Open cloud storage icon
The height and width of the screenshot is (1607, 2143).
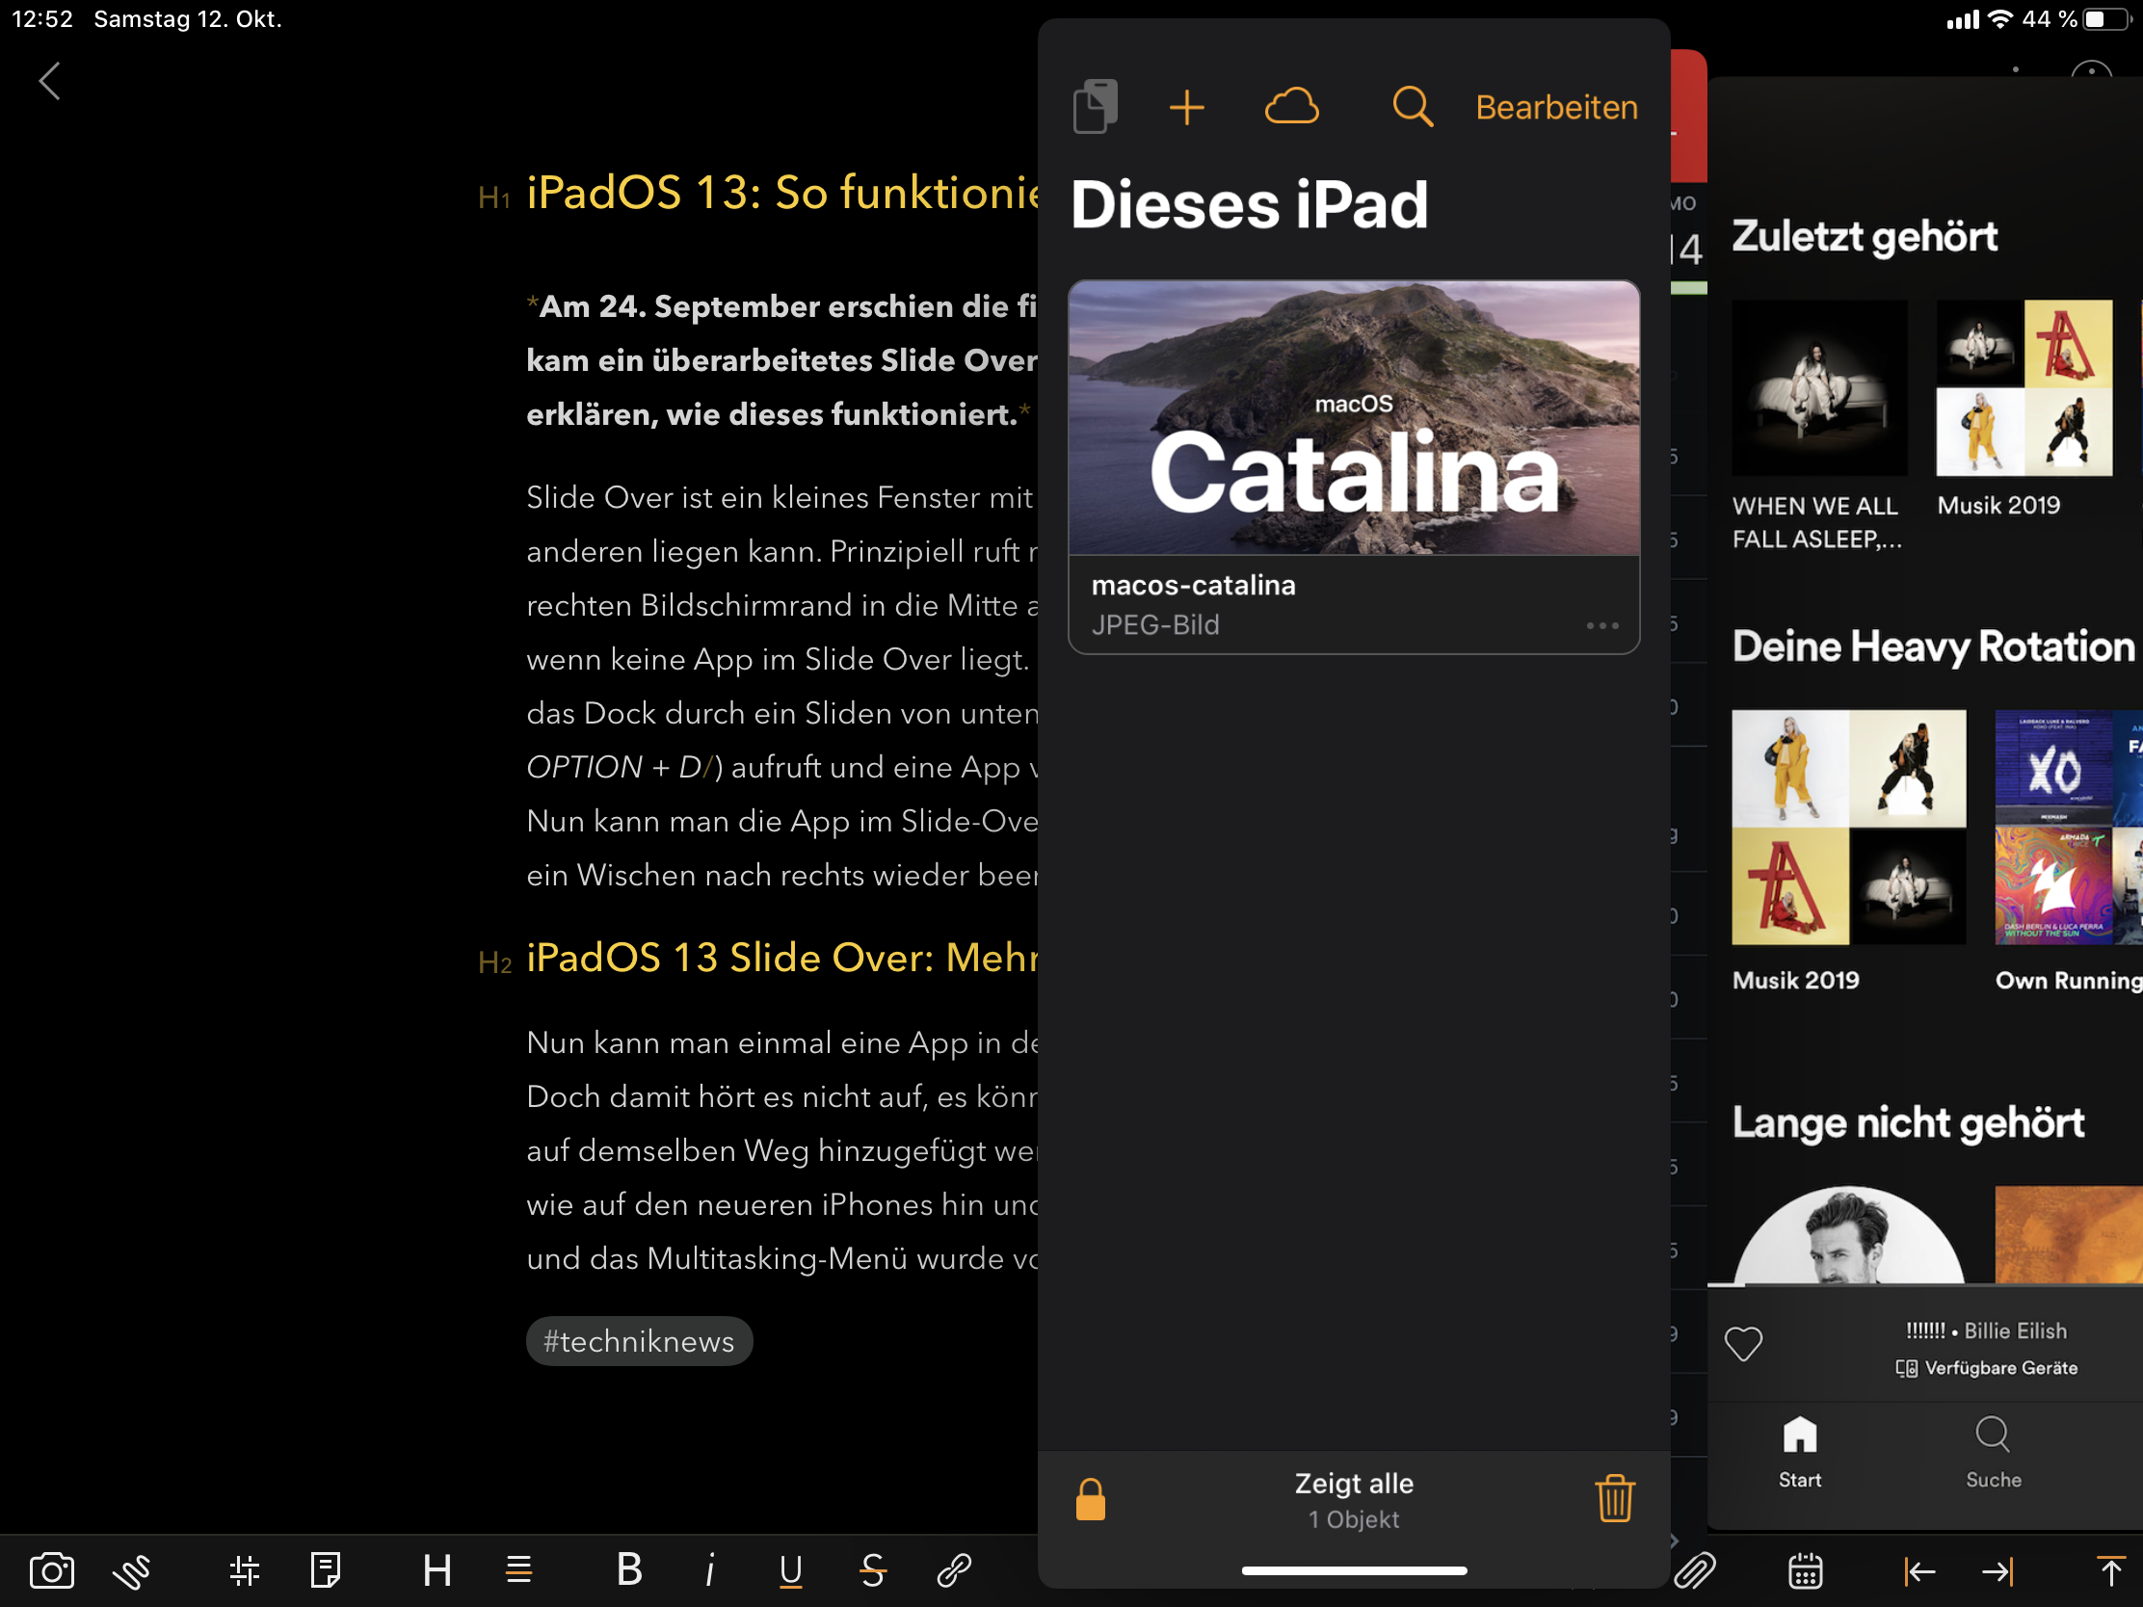click(x=1291, y=107)
